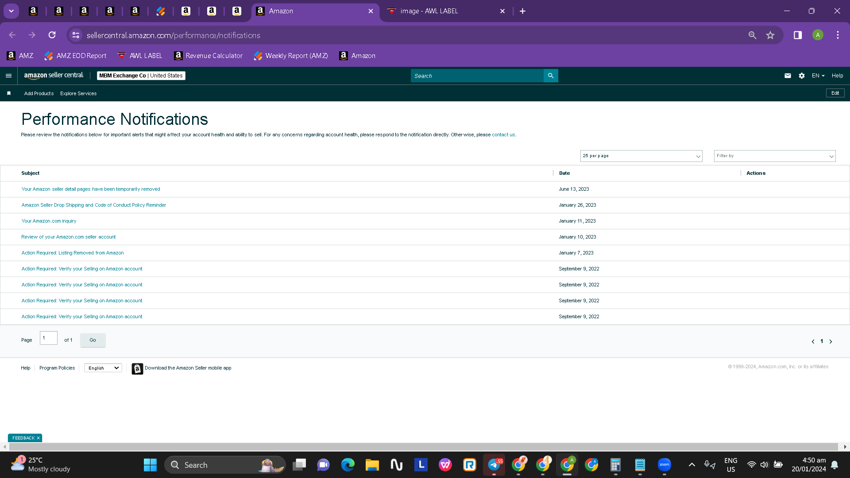Click the Date column header
This screenshot has width=850, height=478.
564,173
